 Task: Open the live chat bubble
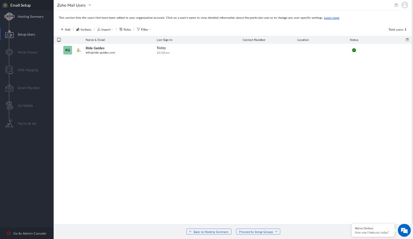pos(404,230)
